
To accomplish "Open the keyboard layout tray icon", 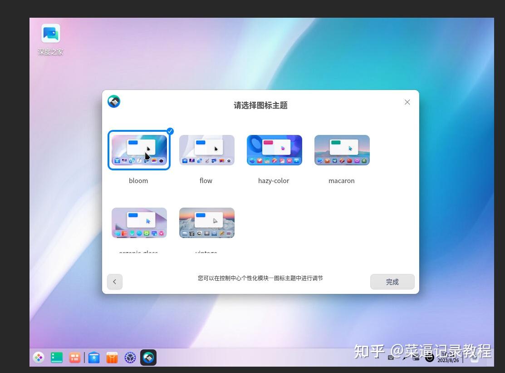I will tap(390, 358).
